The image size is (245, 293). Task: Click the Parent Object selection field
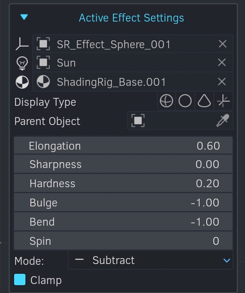180,121
